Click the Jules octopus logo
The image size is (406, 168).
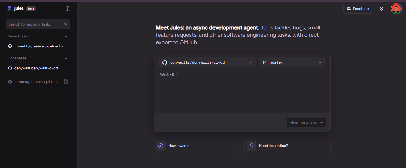pos(9,9)
